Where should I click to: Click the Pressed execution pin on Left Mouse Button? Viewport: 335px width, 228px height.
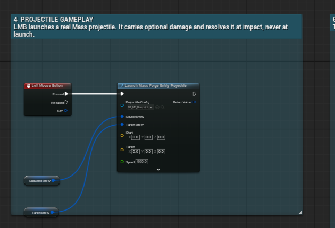(x=66, y=94)
